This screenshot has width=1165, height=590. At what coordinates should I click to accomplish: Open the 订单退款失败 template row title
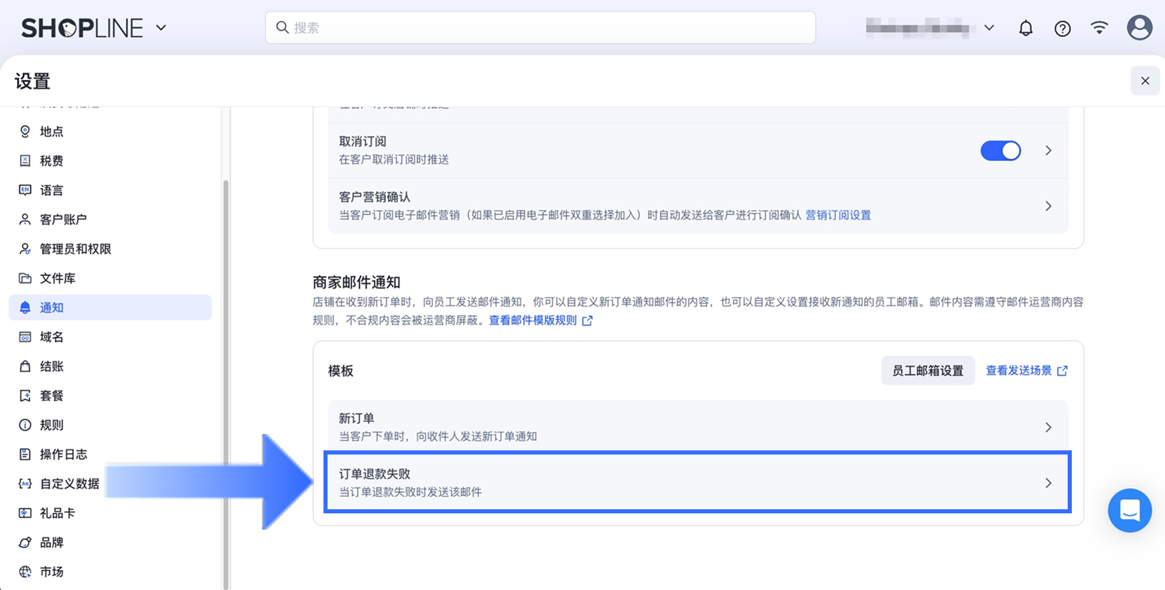(x=374, y=474)
